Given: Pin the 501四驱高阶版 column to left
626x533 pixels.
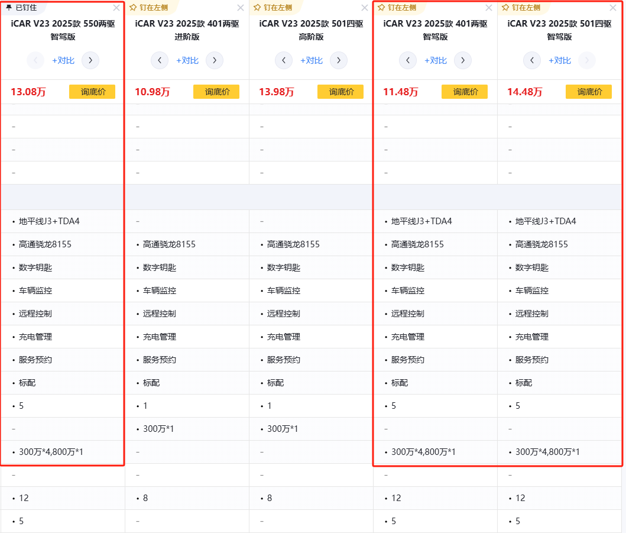Looking at the screenshot, I should pyautogui.click(x=275, y=8).
